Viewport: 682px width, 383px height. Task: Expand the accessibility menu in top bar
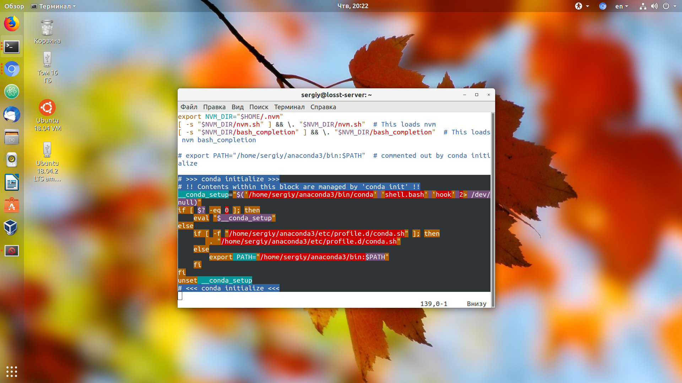pos(582,6)
